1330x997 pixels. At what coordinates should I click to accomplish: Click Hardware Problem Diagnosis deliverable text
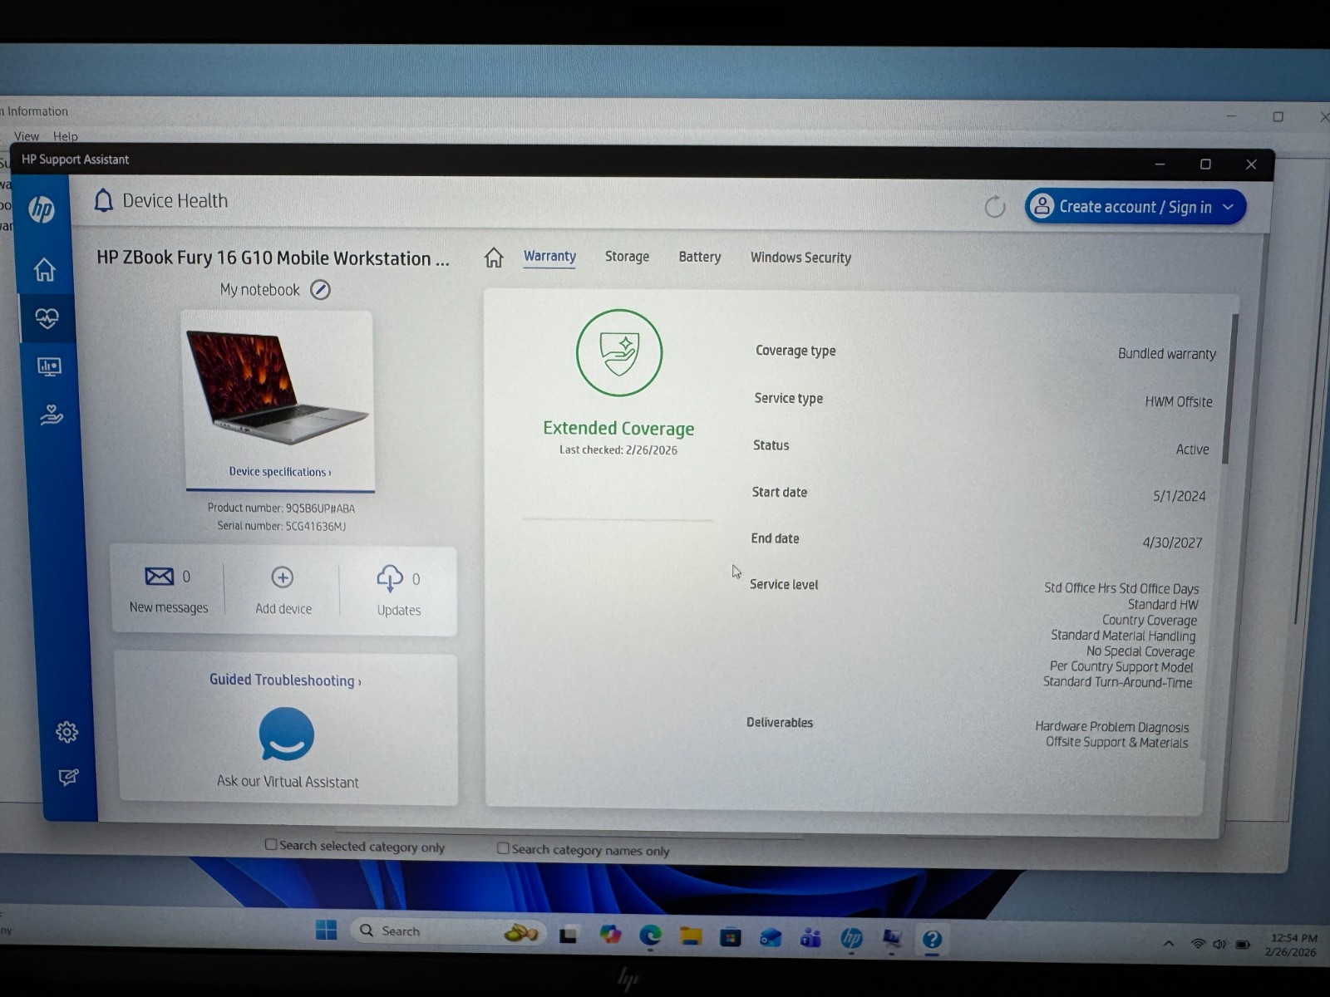tap(1112, 727)
